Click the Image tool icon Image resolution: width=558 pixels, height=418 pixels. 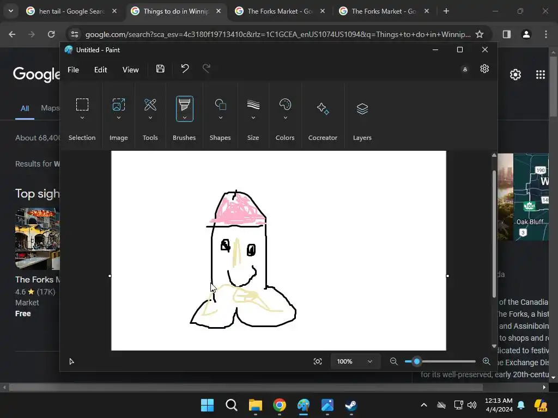(x=118, y=104)
